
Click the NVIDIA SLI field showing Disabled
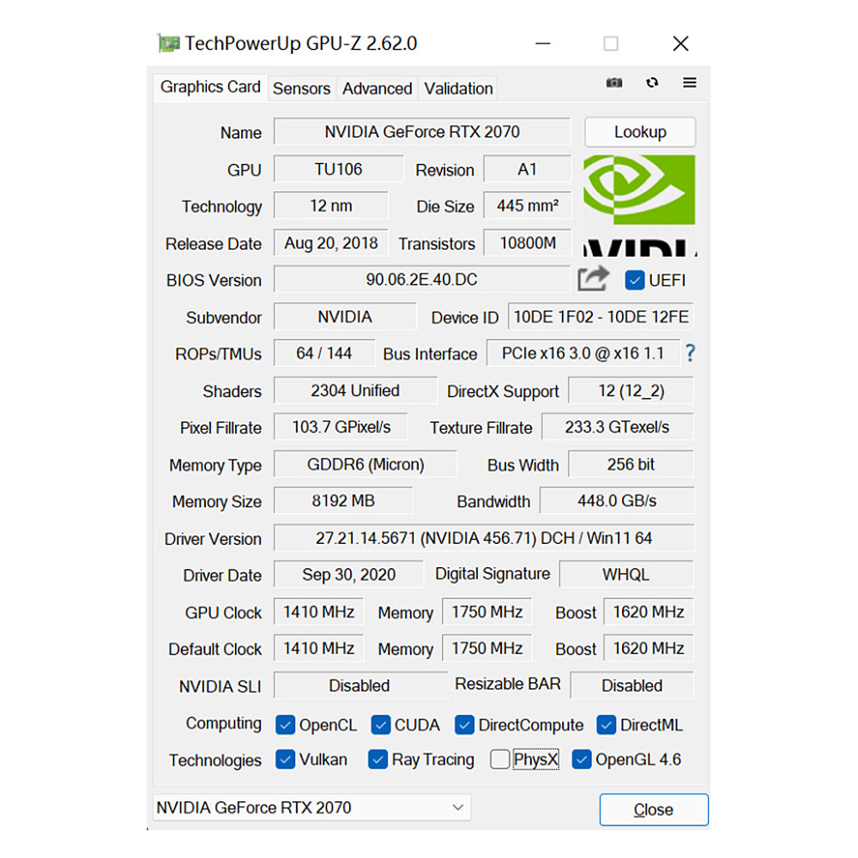[x=360, y=686]
